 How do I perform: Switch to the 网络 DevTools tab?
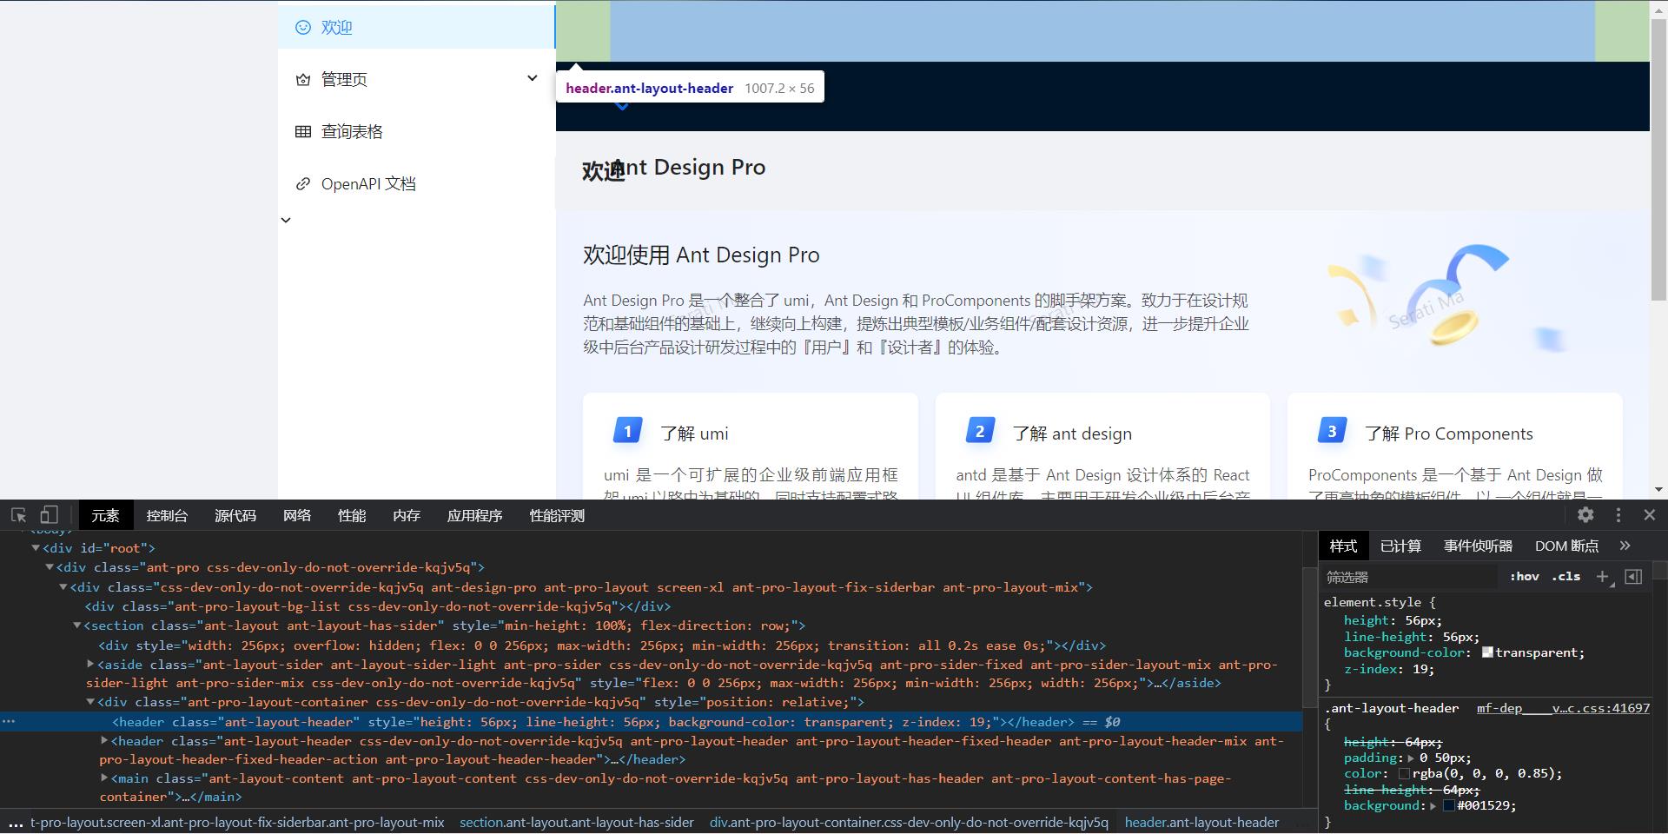coord(297,514)
